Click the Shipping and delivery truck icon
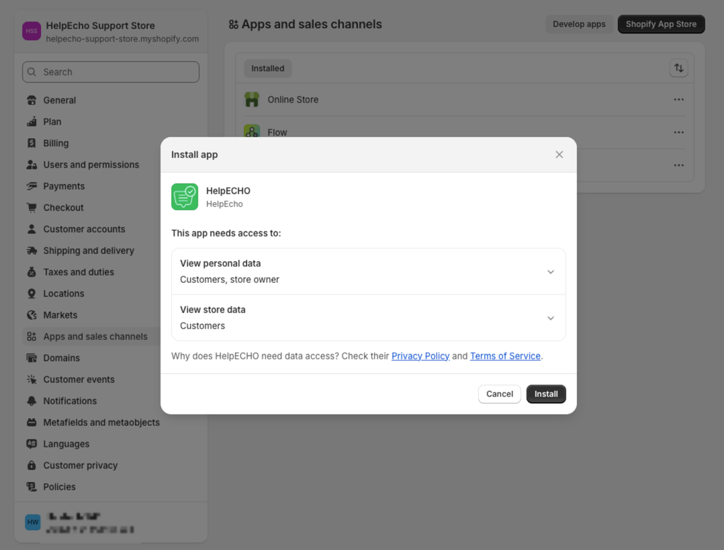724x550 pixels. [32, 250]
